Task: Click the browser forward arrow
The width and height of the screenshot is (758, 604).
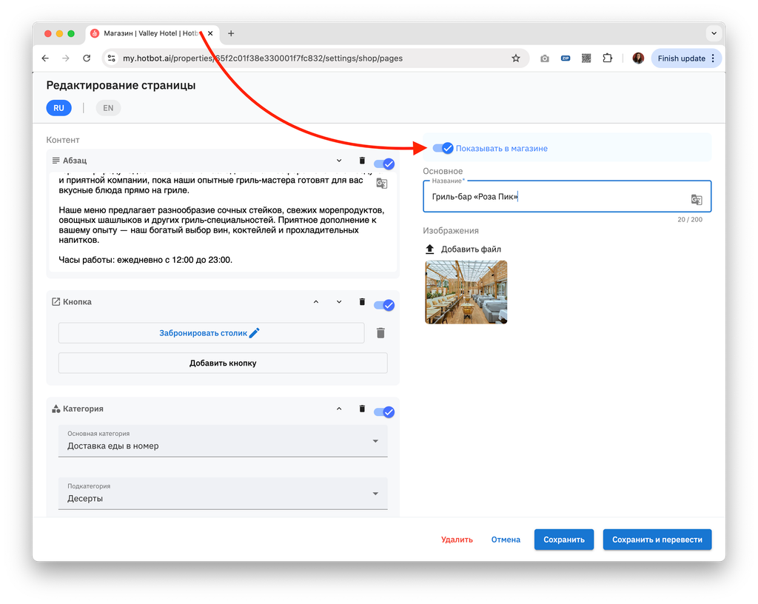Action: (66, 58)
